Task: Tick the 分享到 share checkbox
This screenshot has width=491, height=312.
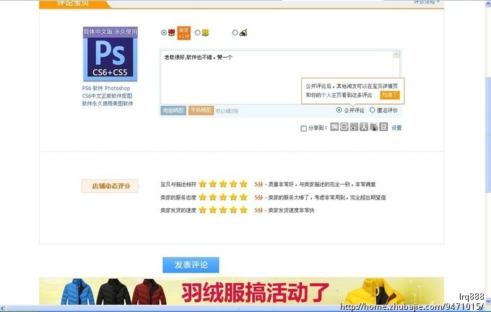Action: click(x=303, y=128)
